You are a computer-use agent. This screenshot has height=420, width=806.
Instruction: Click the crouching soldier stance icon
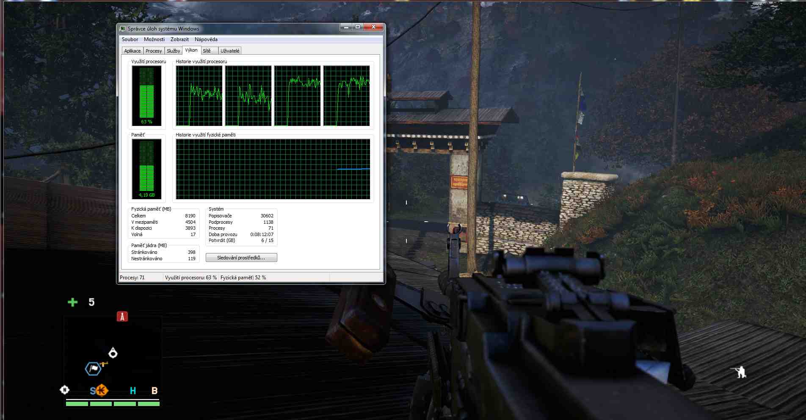(739, 372)
